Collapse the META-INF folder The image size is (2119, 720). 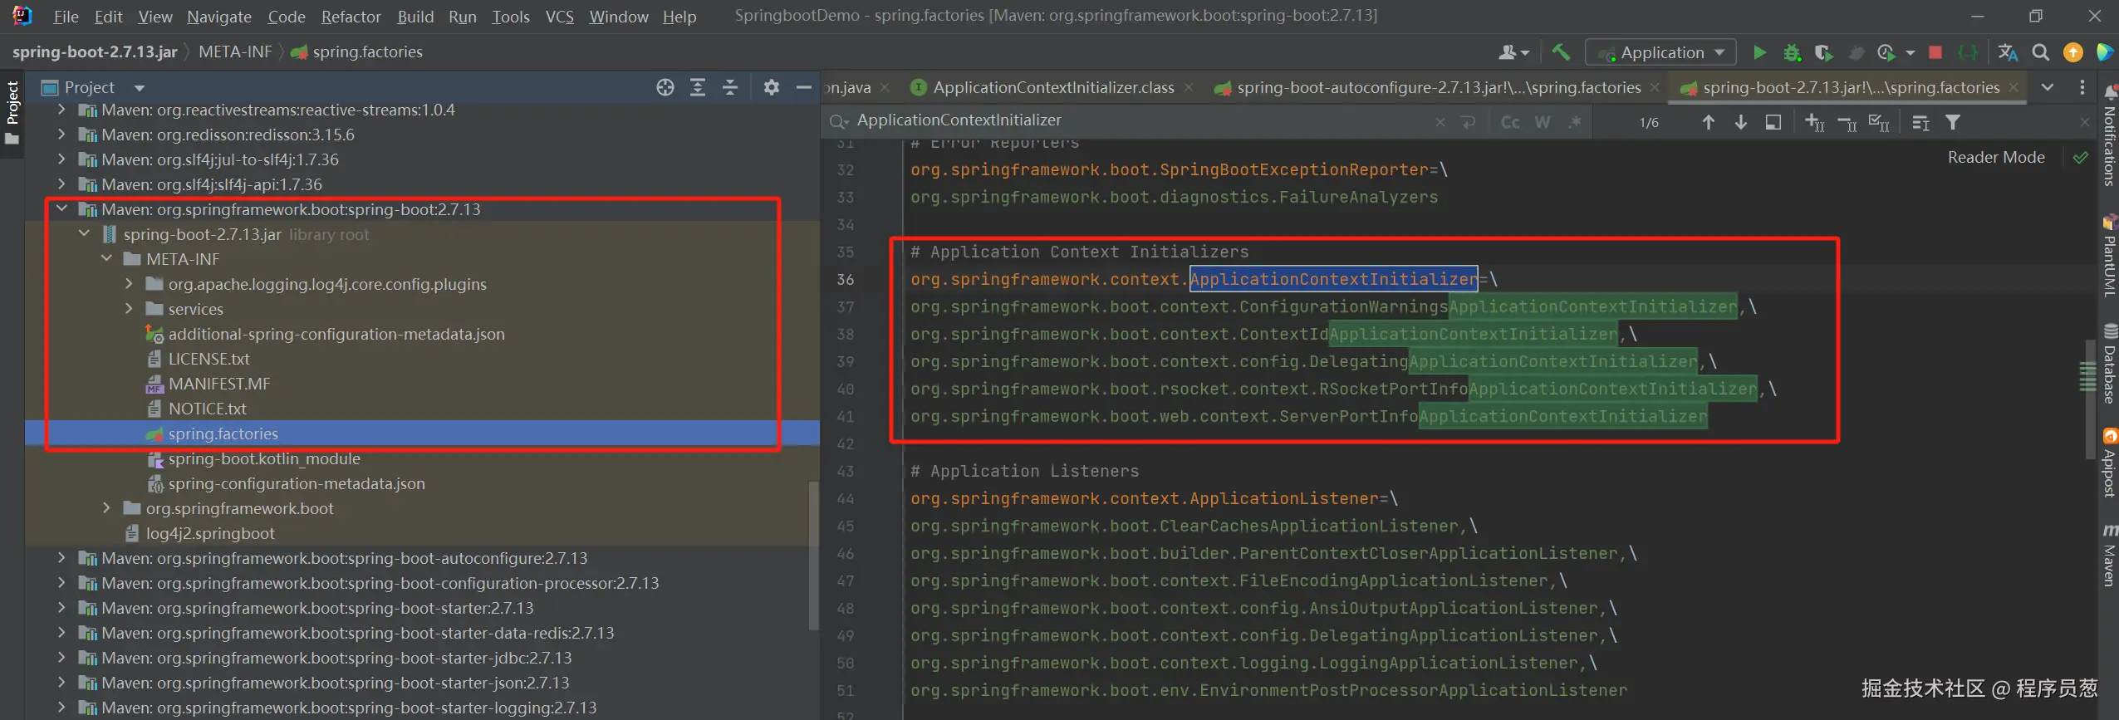click(106, 259)
